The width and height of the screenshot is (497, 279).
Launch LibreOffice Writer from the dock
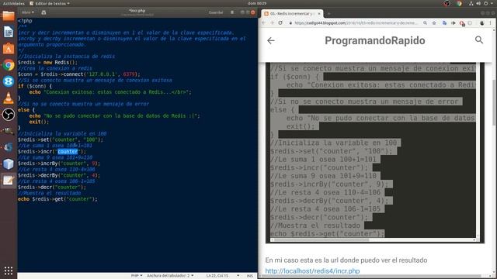[9, 32]
